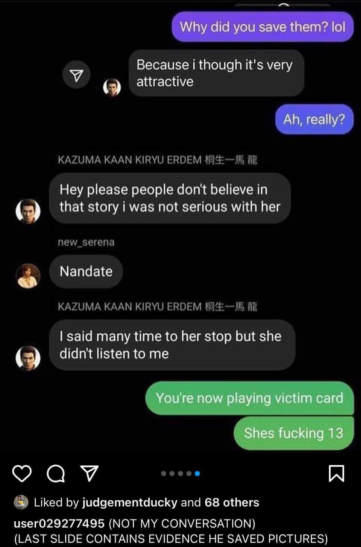
Task: Open user029277495's profile from caption
Action: [59, 523]
